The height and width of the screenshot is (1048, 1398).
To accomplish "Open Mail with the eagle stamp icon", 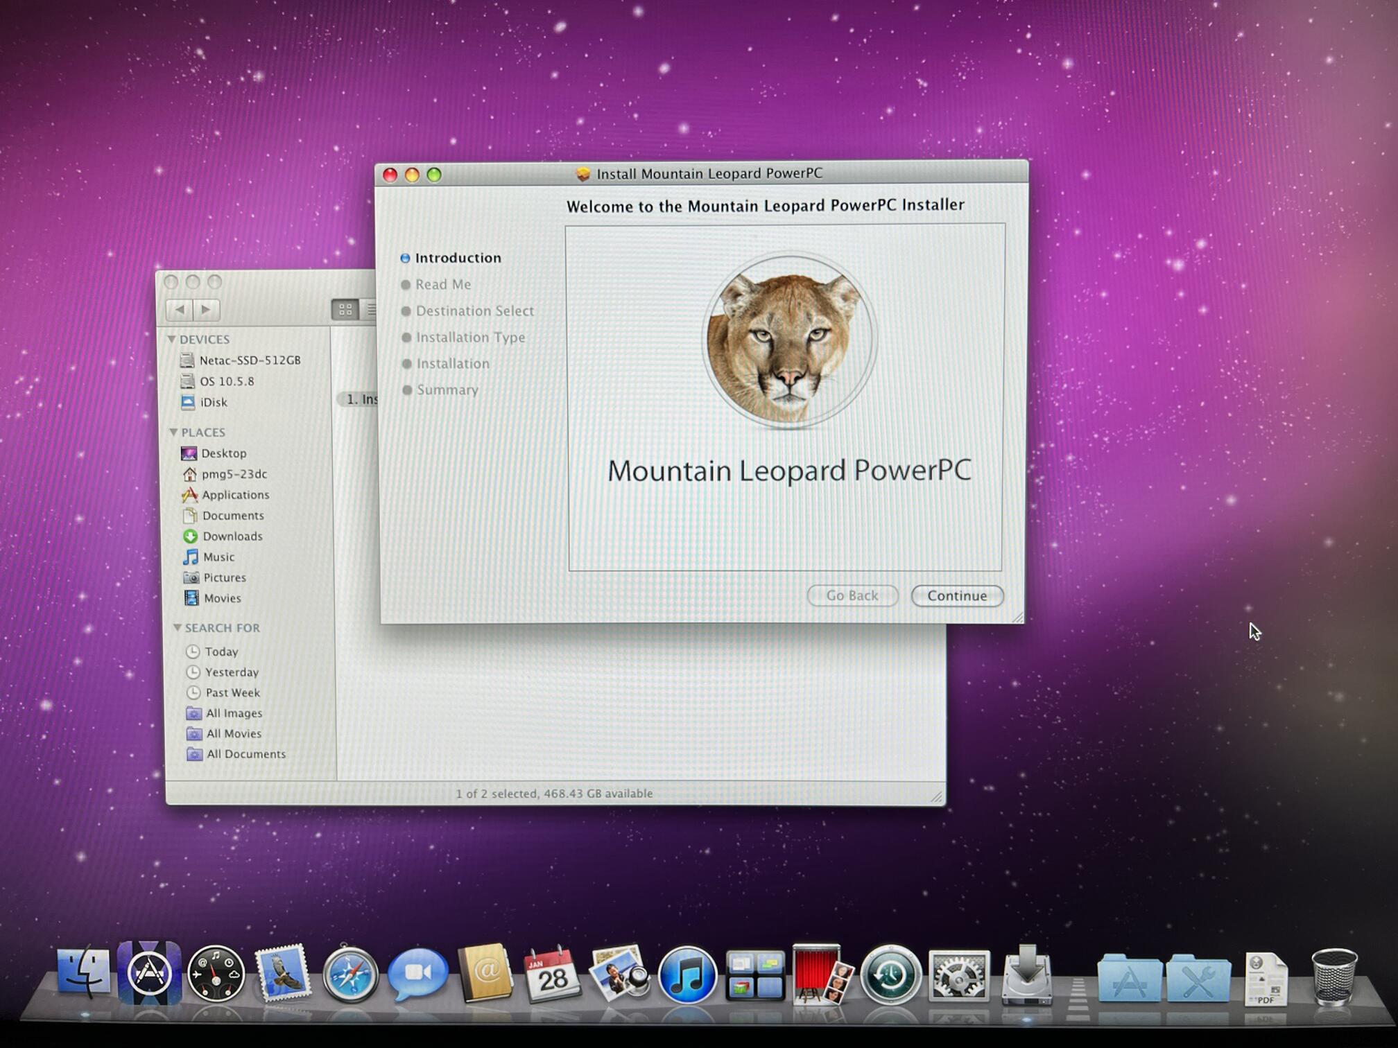I will pyautogui.click(x=282, y=973).
